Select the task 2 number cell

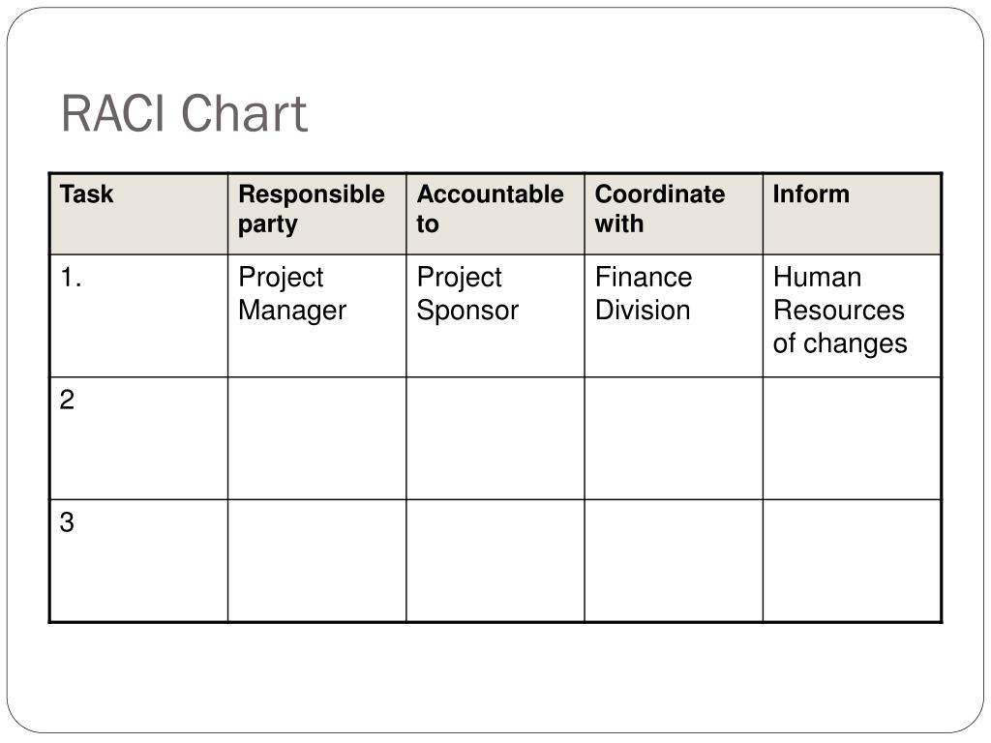[x=139, y=438]
